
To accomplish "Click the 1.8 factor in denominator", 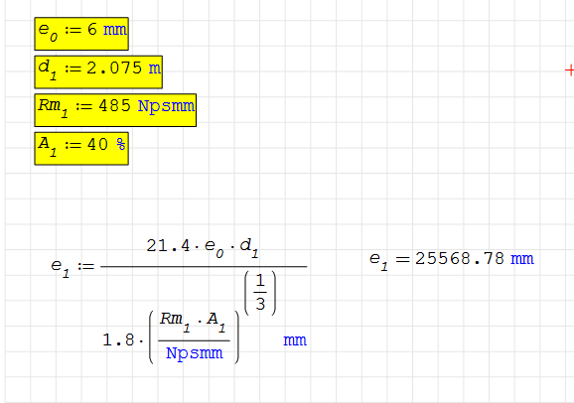I will point(118,340).
